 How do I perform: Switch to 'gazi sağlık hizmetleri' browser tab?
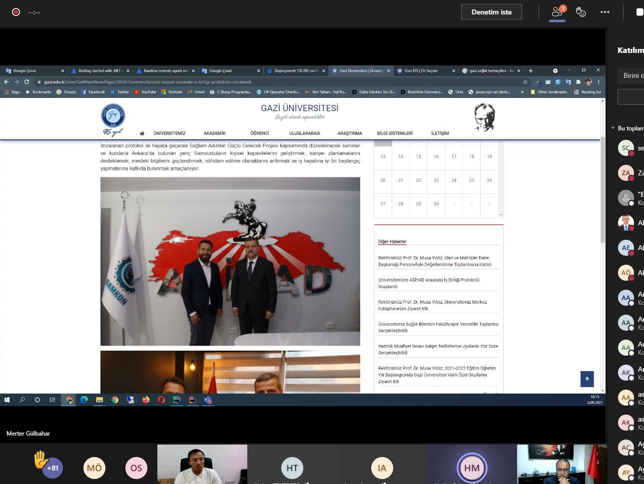point(491,71)
